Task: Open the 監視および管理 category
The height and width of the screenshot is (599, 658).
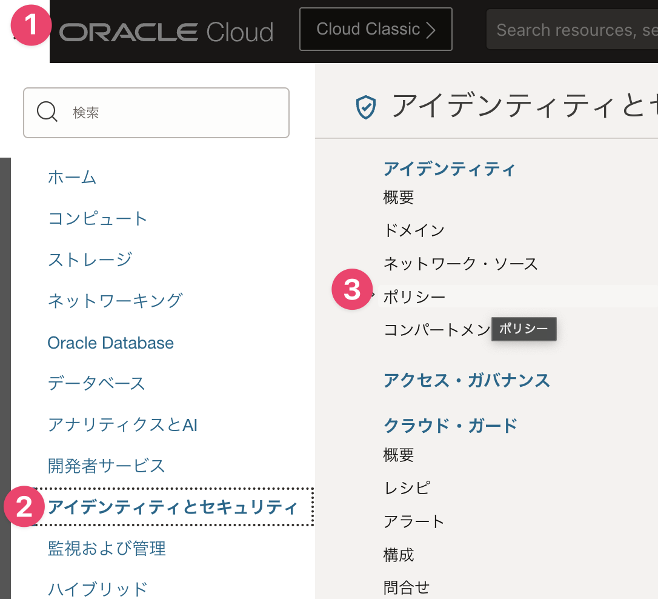Action: coord(107,548)
